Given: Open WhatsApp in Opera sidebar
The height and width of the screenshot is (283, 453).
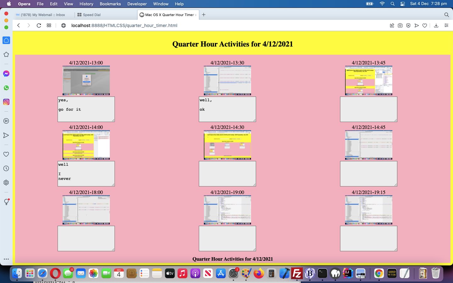Looking at the screenshot, I should (6, 88).
